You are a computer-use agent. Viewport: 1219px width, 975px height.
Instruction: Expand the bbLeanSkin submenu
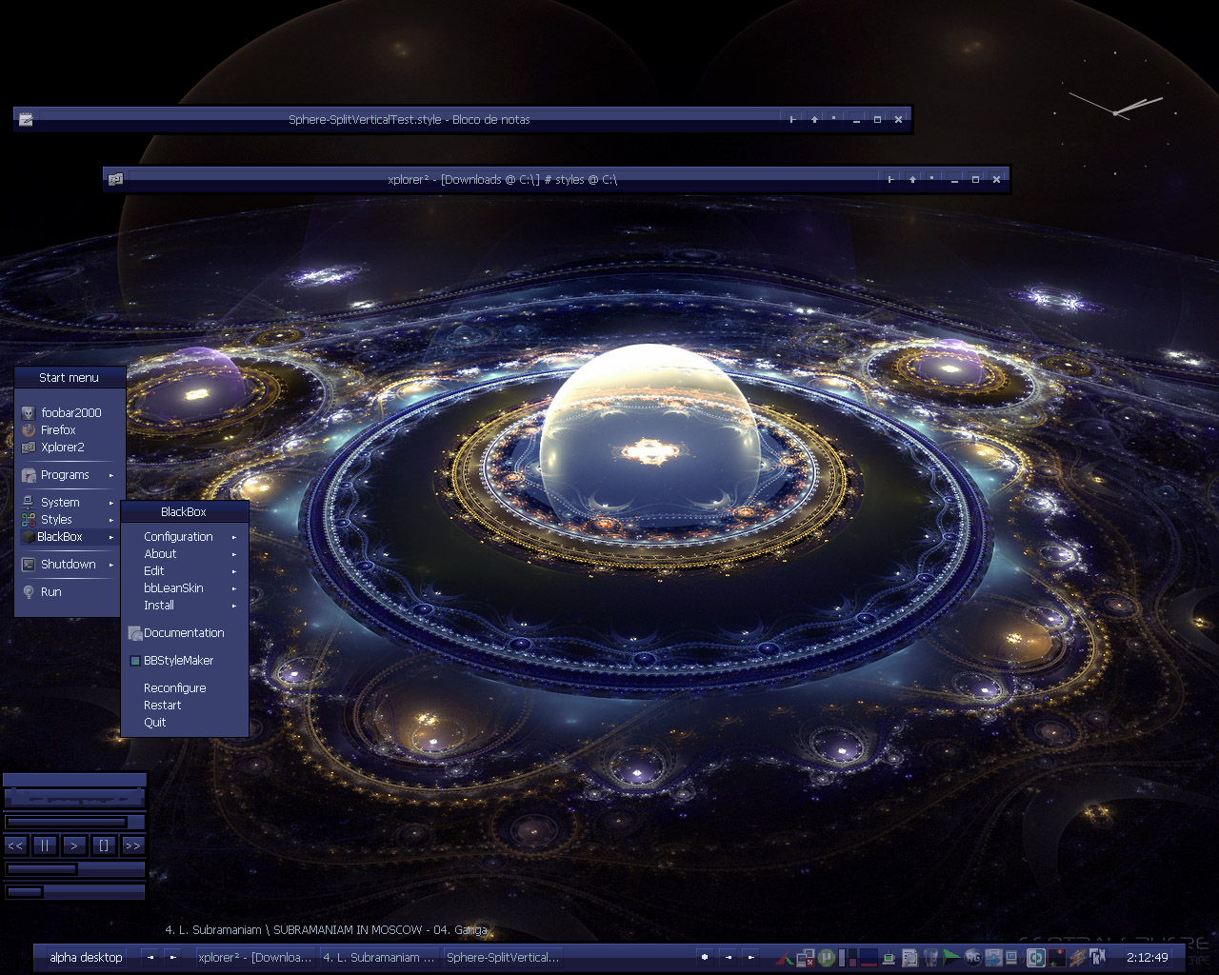pyautogui.click(x=184, y=587)
